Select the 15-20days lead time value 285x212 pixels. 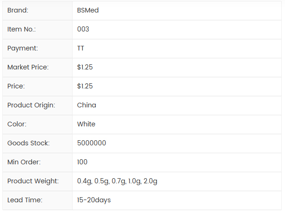tap(94, 200)
